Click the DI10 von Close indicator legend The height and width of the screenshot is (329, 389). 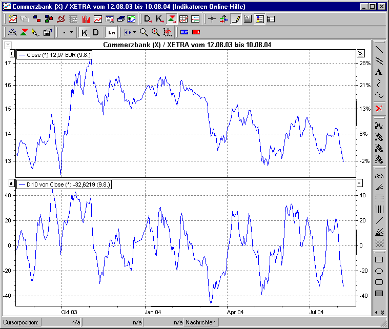click(64, 183)
